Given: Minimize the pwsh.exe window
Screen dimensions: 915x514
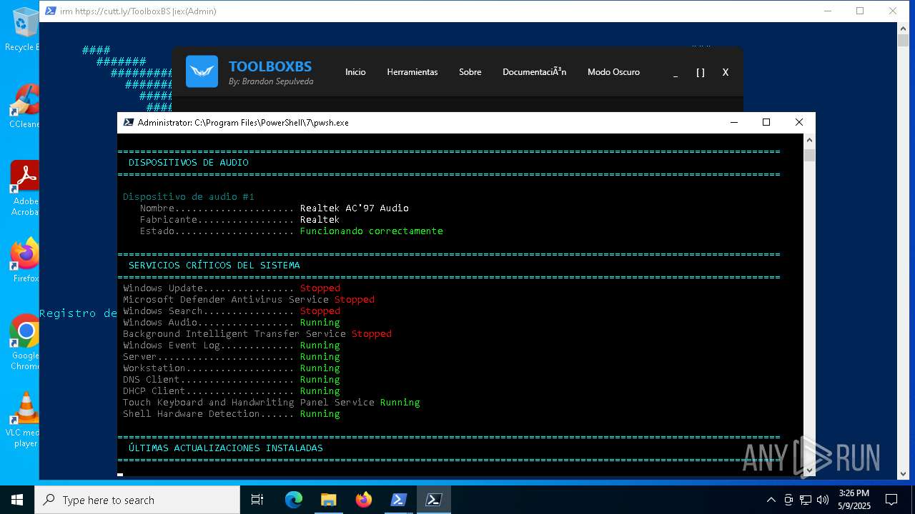Looking at the screenshot, I should [x=733, y=122].
